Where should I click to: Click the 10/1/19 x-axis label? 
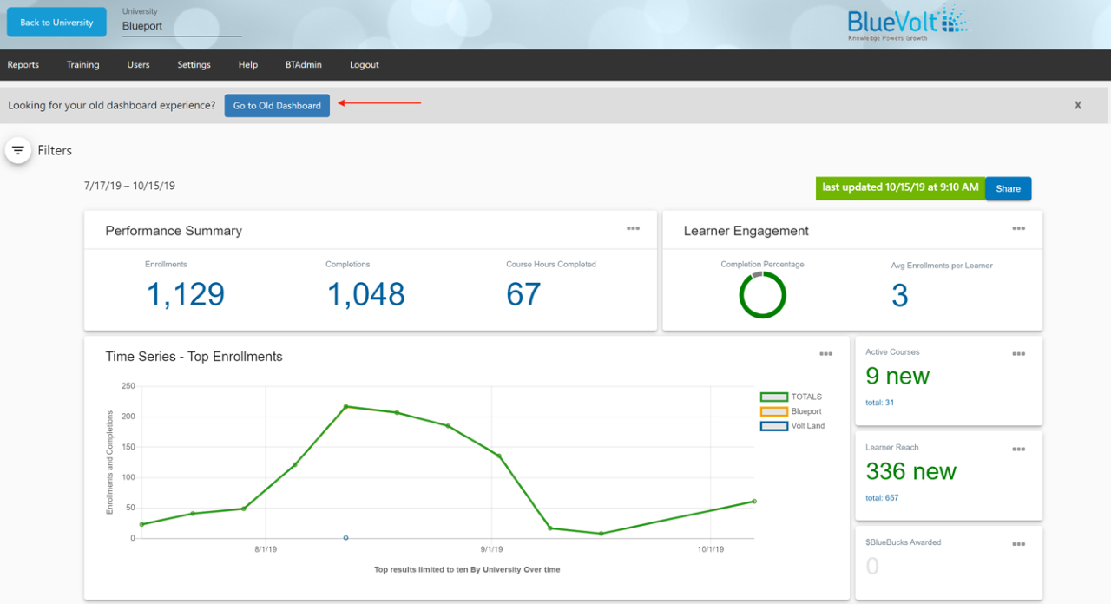tap(710, 549)
